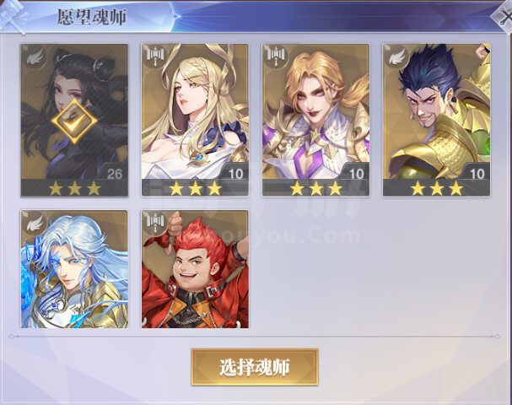
Task: Click the tower icon on red-haired character card
Action: pos(155,221)
